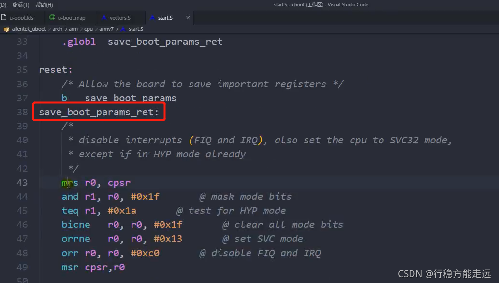Viewport: 499px width, 283px height.
Task: Click 'mrs' instruction on line 43
Action: [70, 183]
